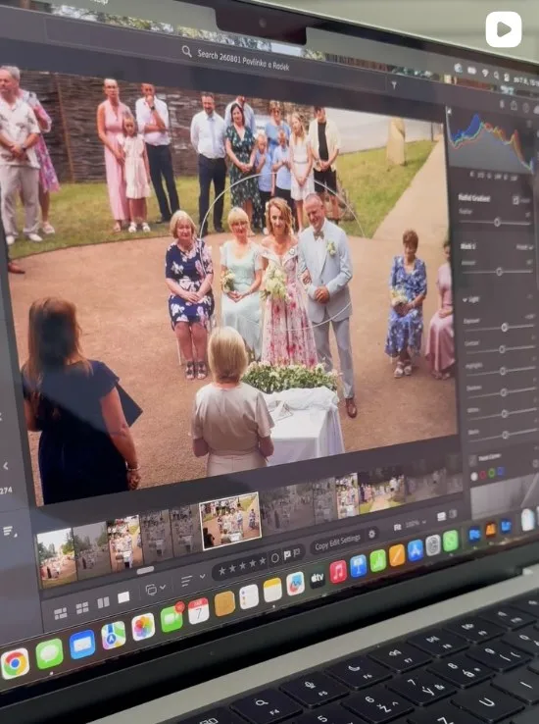Screen dimensions: 539x724
Task: Open the Preset dropdown next to Mask 1
Action: [x=523, y=248]
